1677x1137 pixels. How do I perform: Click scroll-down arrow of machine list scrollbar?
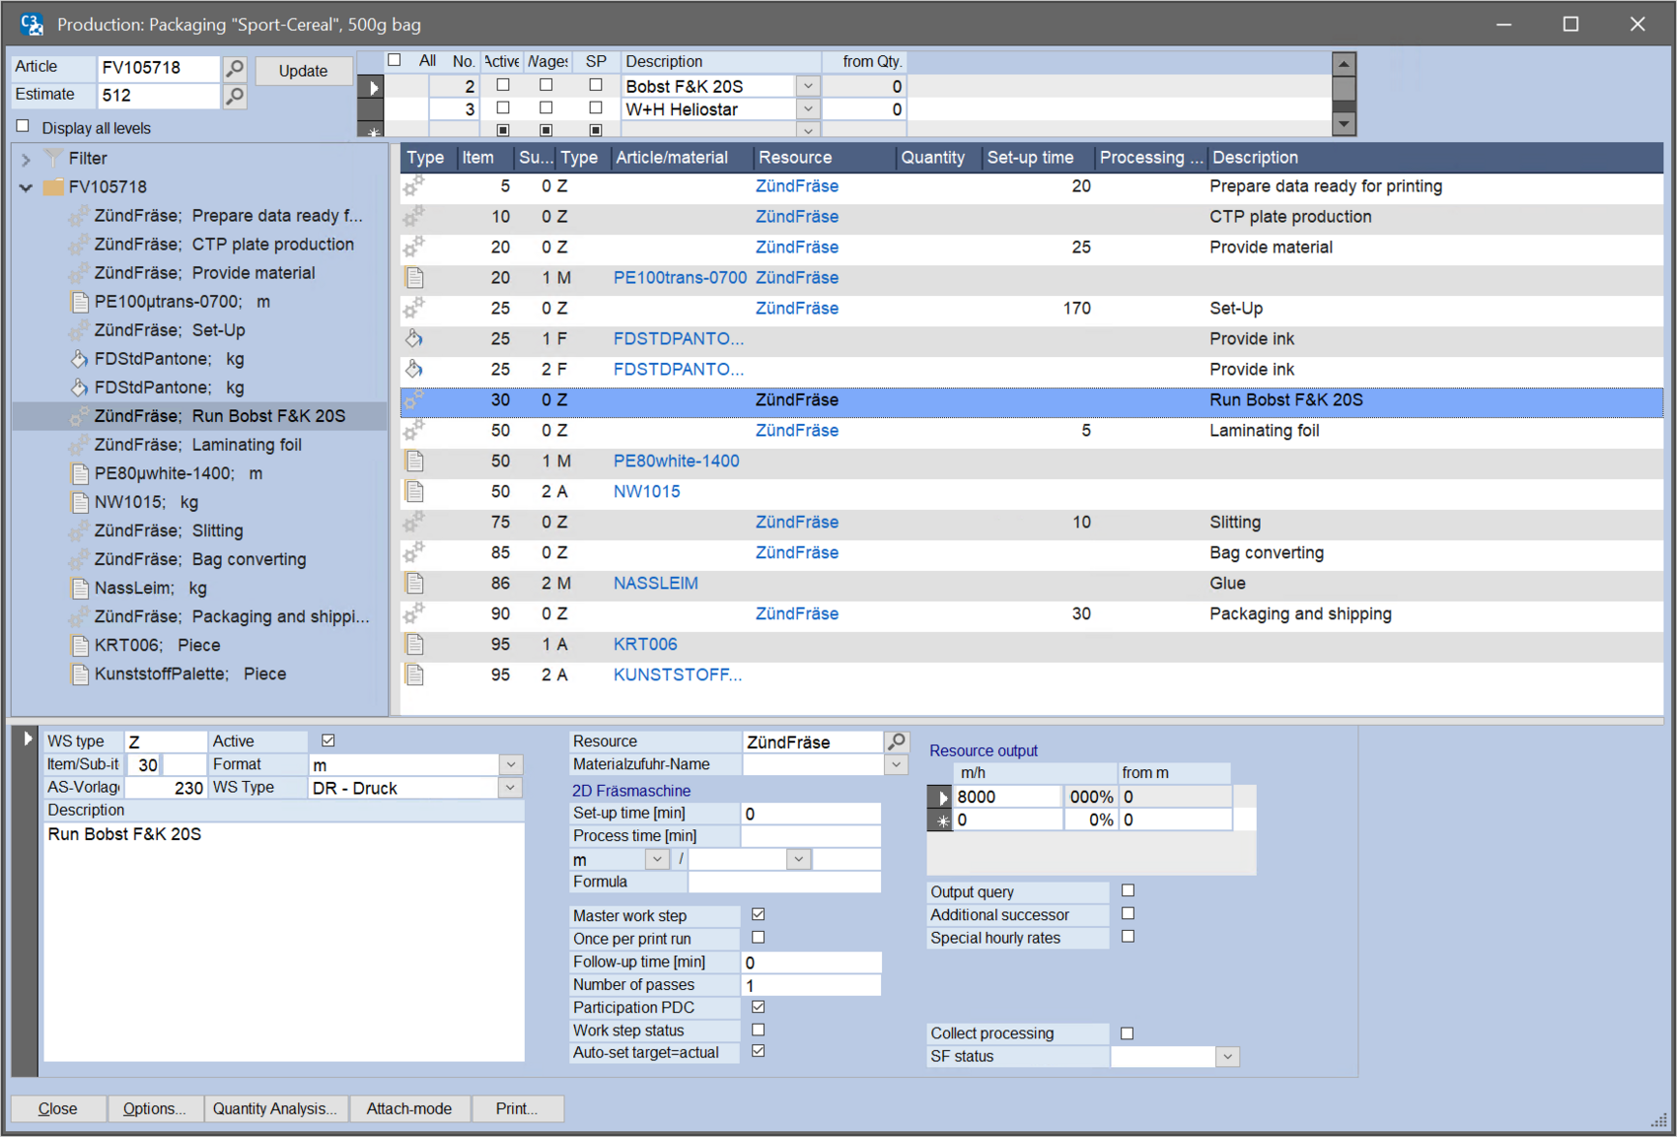tap(1344, 124)
